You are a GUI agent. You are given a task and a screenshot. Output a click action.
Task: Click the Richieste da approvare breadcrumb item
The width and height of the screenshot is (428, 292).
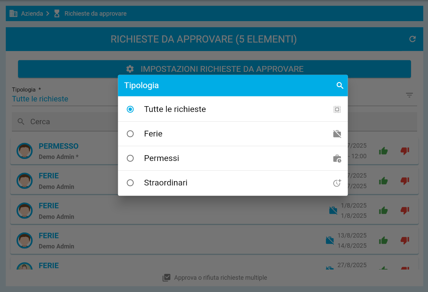point(95,13)
